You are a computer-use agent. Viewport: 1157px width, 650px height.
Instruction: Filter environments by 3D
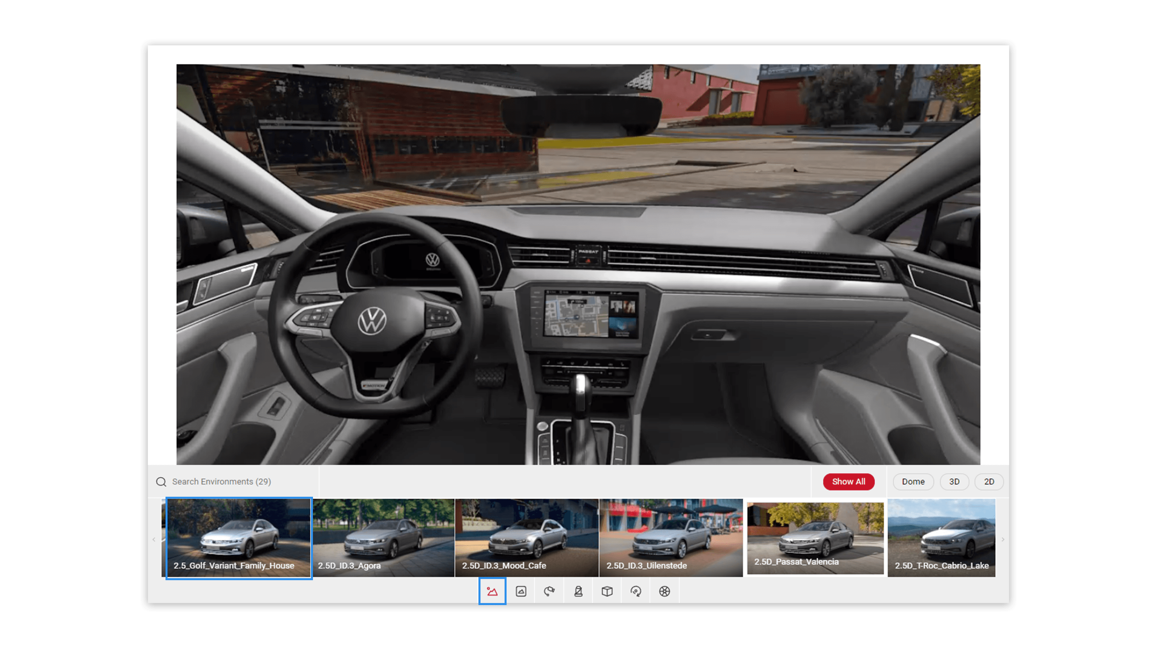click(x=954, y=481)
